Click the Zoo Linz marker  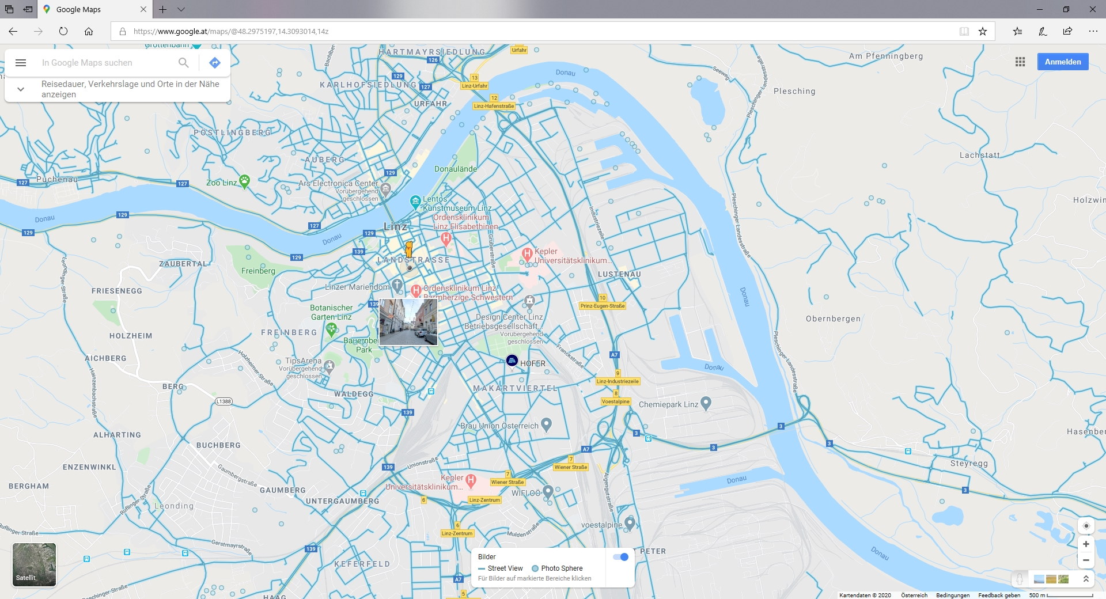click(x=244, y=182)
